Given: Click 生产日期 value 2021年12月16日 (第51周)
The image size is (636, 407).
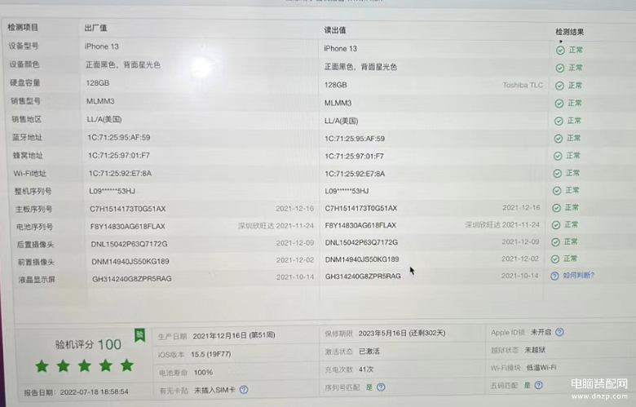Looking at the screenshot, I should (x=234, y=335).
